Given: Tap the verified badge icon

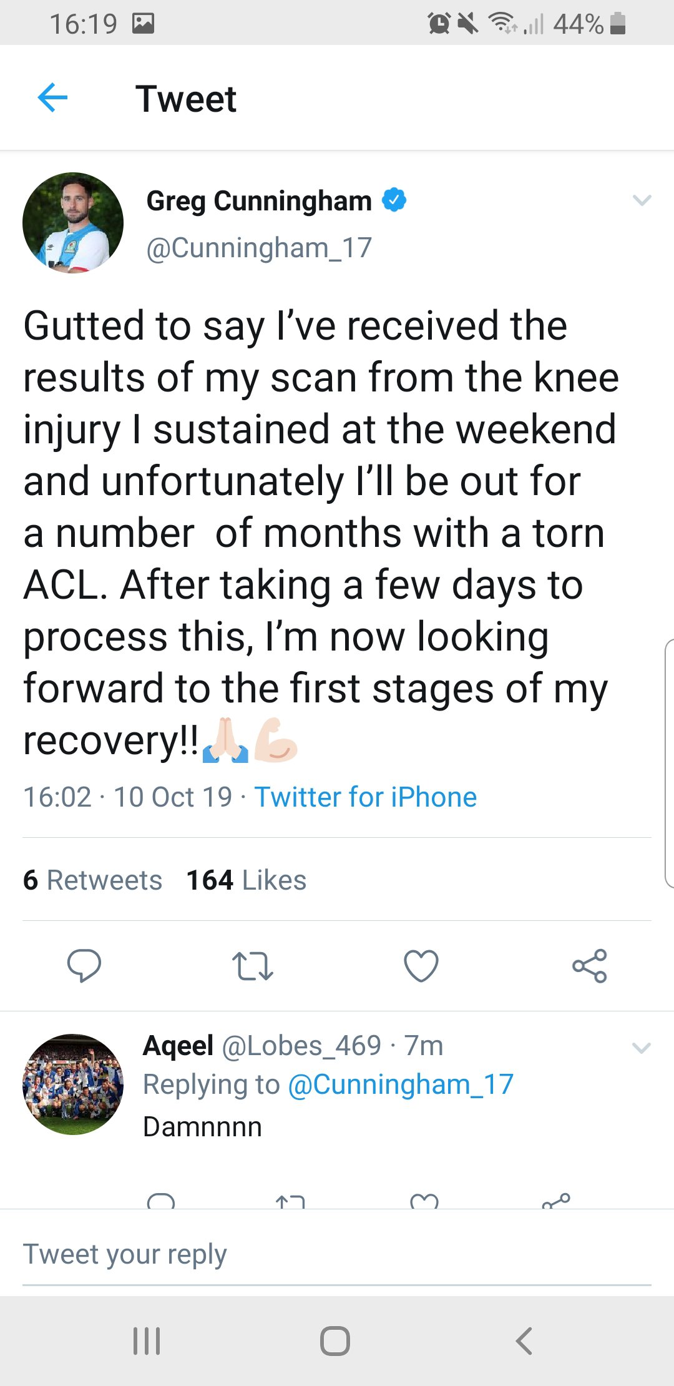Looking at the screenshot, I should (394, 200).
